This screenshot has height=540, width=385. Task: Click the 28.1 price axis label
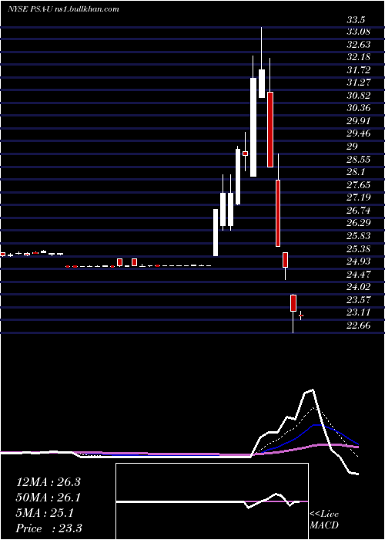[x=356, y=172]
